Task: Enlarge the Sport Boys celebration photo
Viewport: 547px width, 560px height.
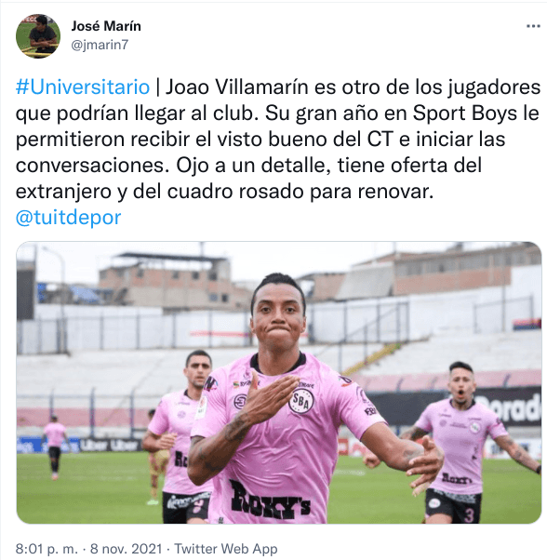Action: 279,382
